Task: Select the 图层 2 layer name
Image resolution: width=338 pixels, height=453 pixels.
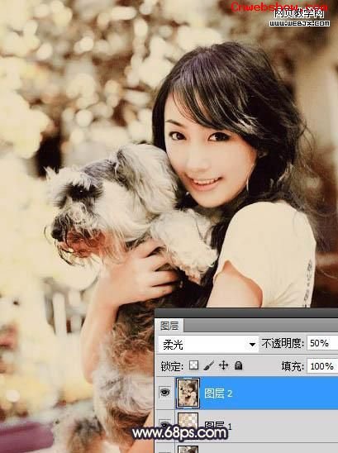Action: (x=218, y=393)
